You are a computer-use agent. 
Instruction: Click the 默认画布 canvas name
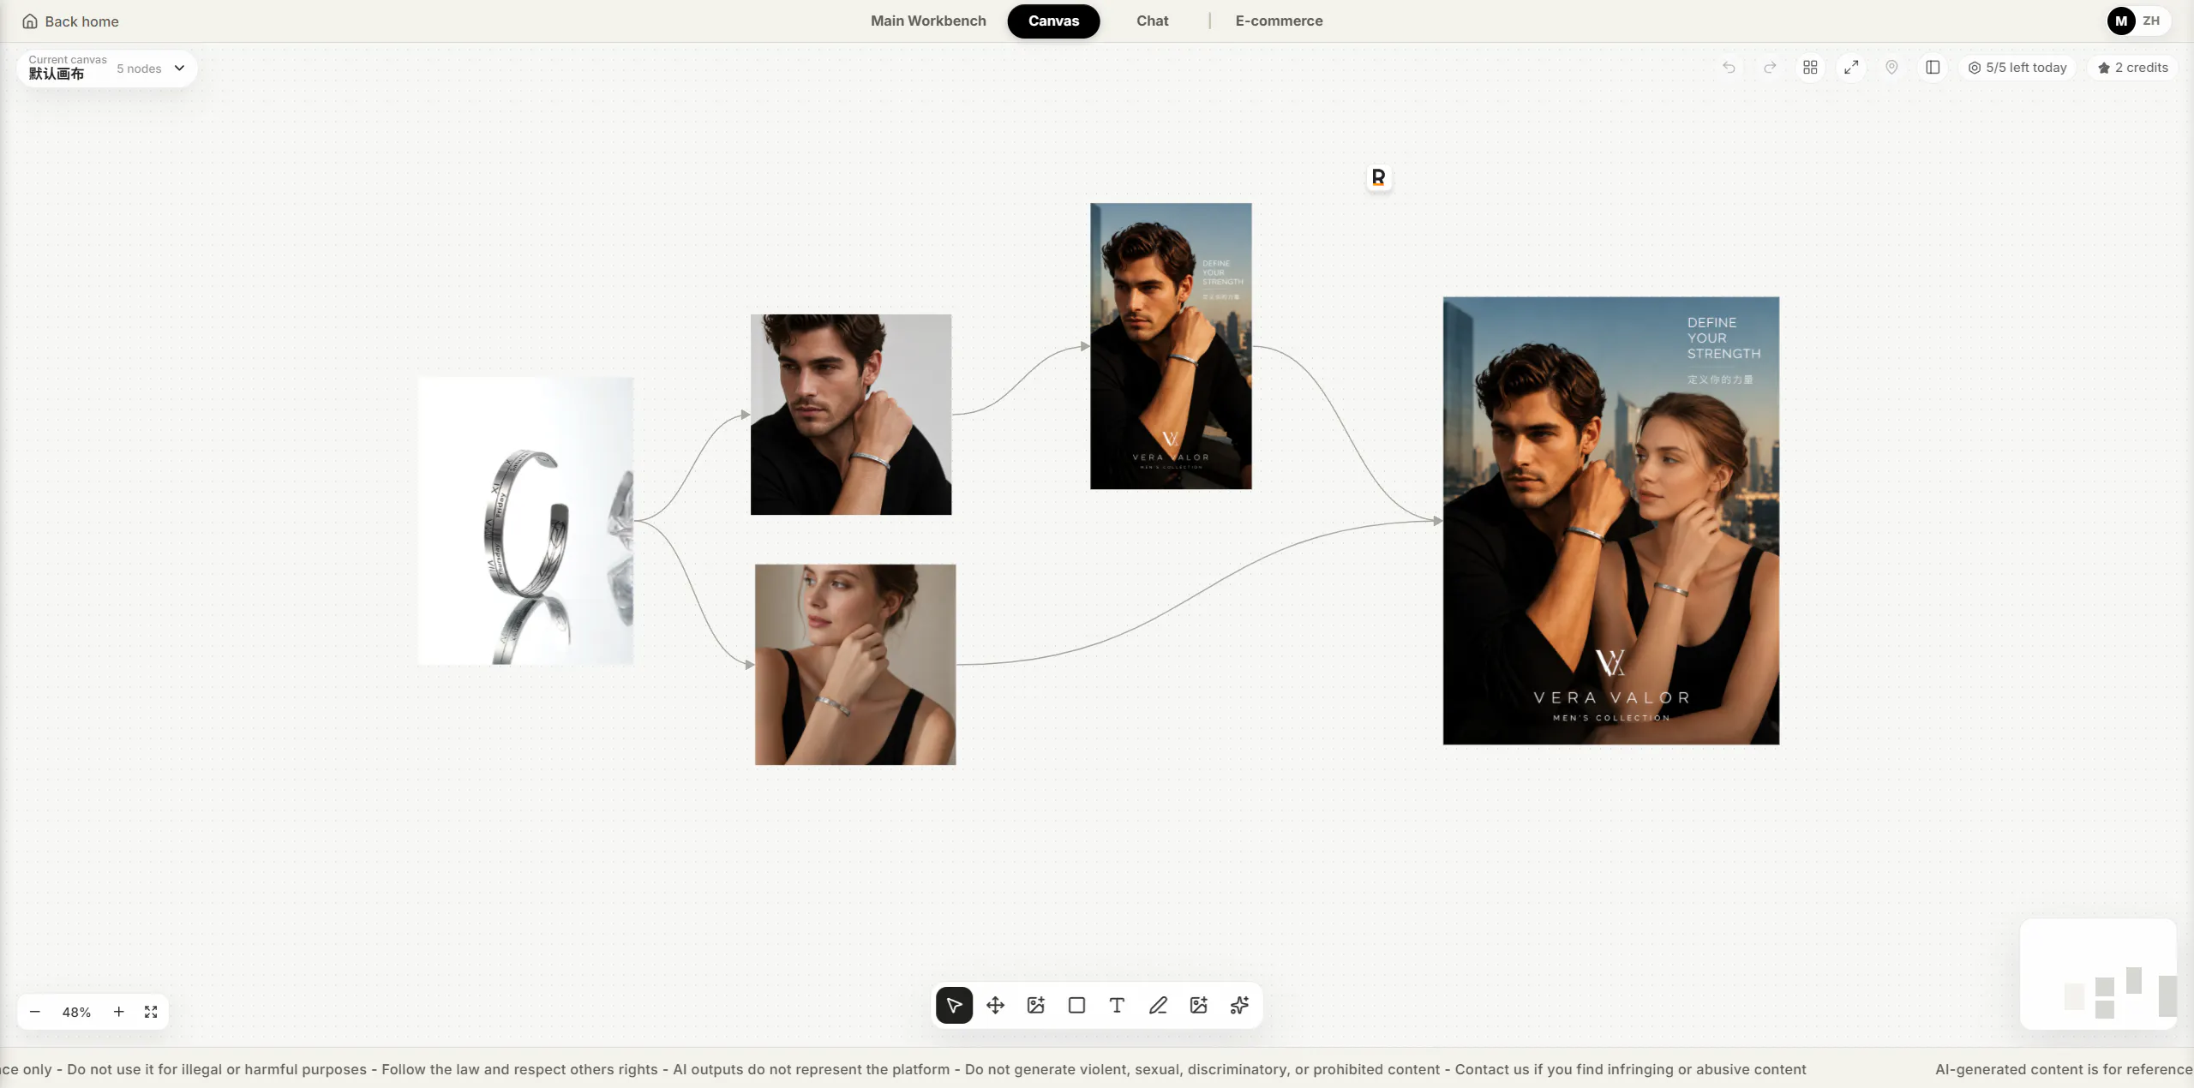pyautogui.click(x=57, y=74)
